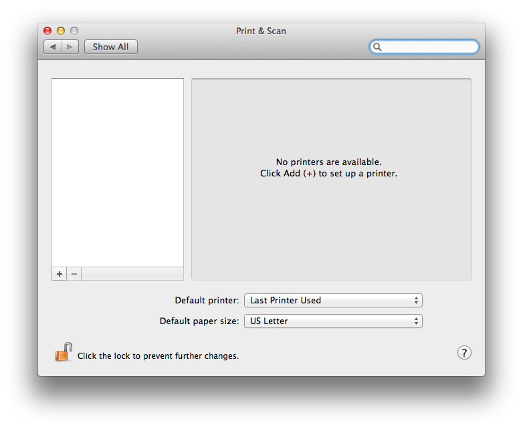Screen dimensions: 523x429
Task: Close the Print & Scan window
Action: 47,31
